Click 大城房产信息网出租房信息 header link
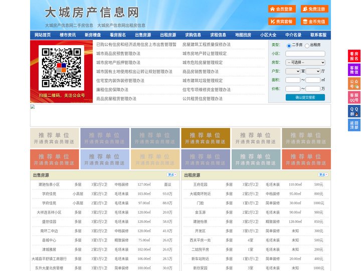This screenshot has width=361, height=271. tap(121, 26)
